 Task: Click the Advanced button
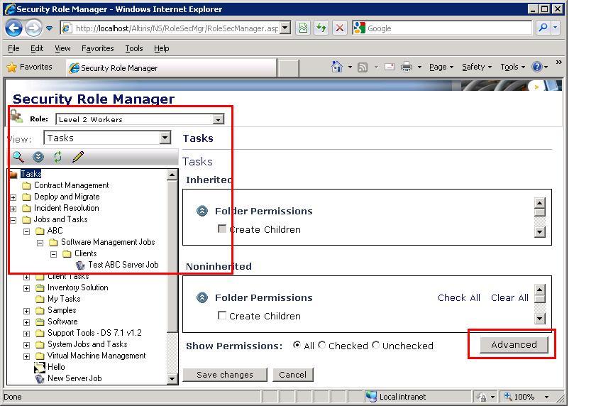(x=514, y=345)
